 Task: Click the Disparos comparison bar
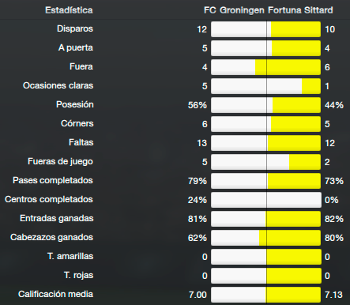pyautogui.click(x=265, y=29)
